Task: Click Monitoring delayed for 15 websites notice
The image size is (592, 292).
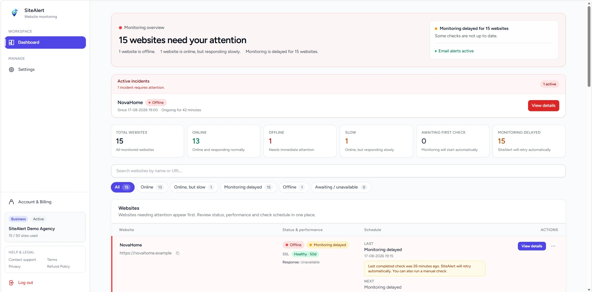Action: coord(474,29)
